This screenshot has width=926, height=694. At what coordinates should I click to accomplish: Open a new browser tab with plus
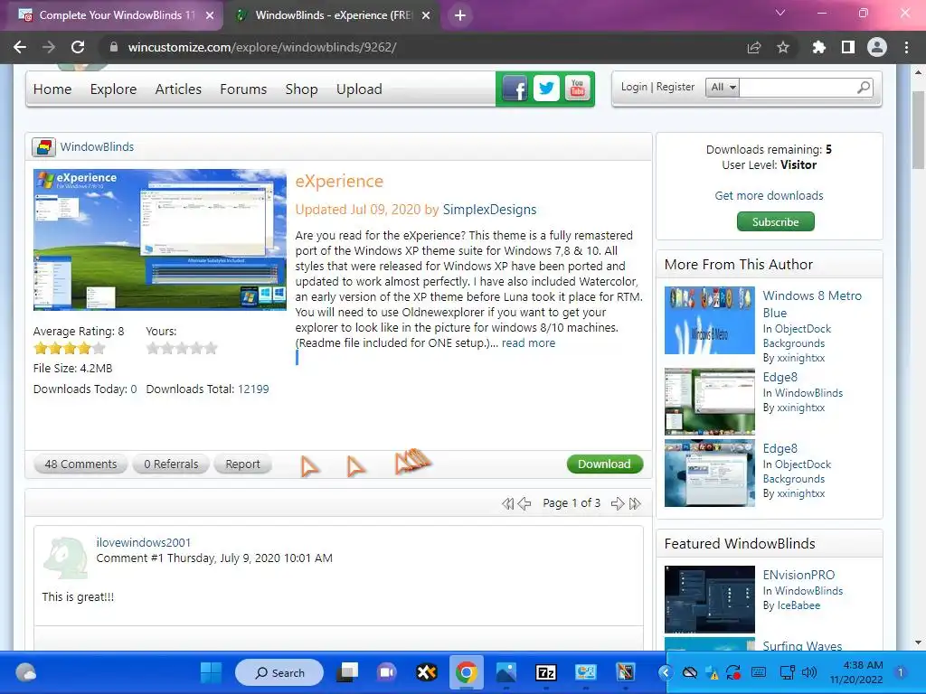coord(460,15)
